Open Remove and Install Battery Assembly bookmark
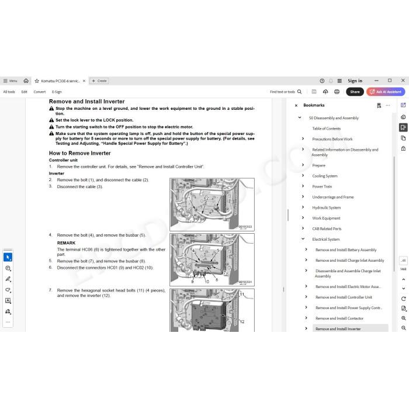 point(346,250)
